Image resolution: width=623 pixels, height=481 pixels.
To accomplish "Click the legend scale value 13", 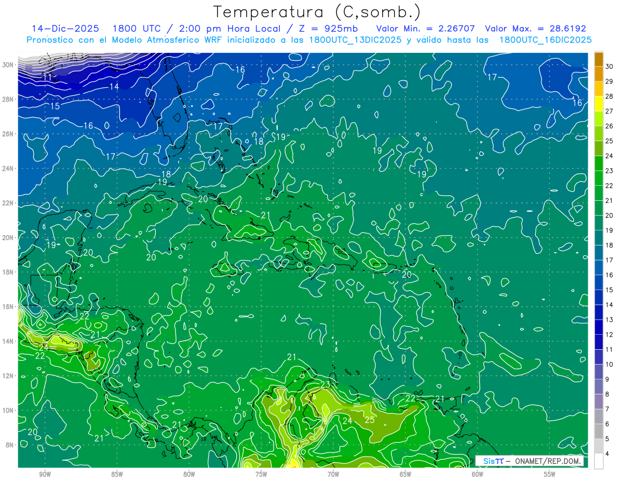I will (x=610, y=320).
